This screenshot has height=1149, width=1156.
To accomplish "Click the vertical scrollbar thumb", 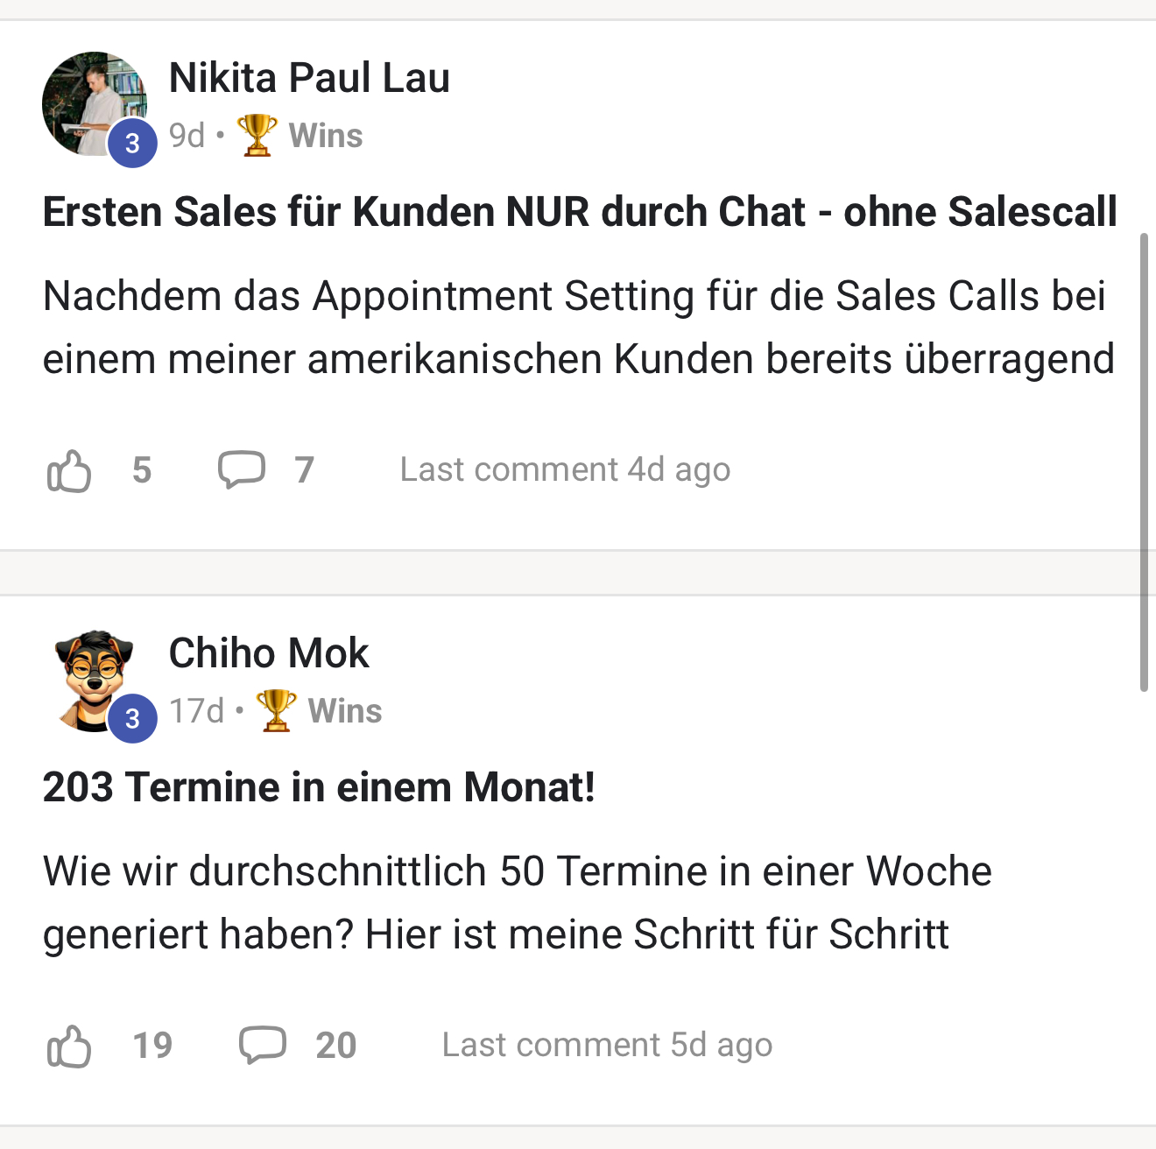I will point(1144,462).
